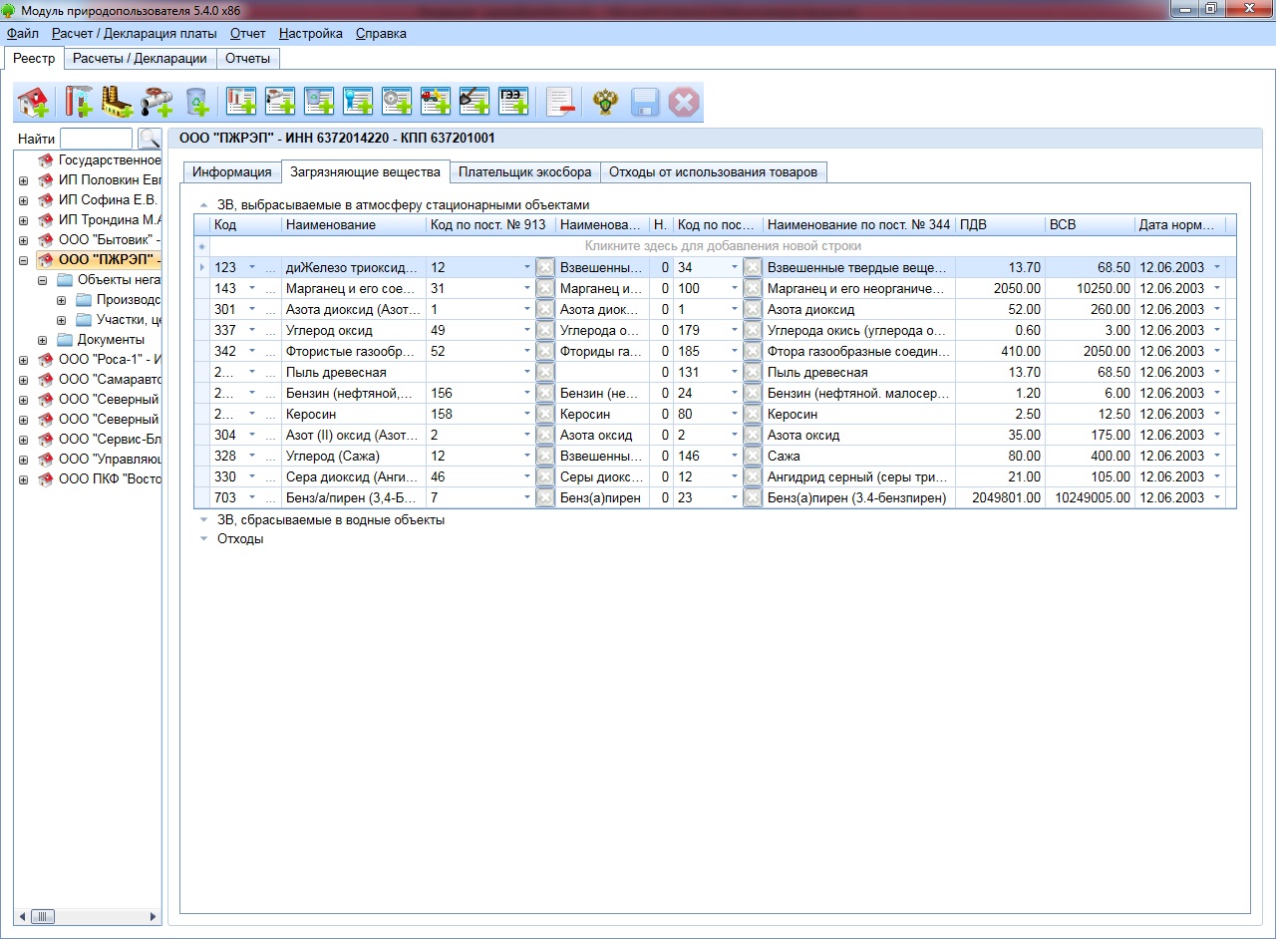Click the Найти search input field
Image resolution: width=1276 pixels, height=939 pixels.
[x=96, y=139]
